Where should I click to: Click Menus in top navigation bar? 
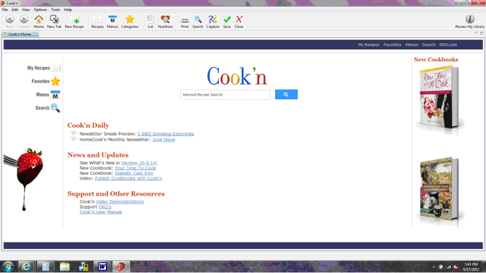point(412,44)
